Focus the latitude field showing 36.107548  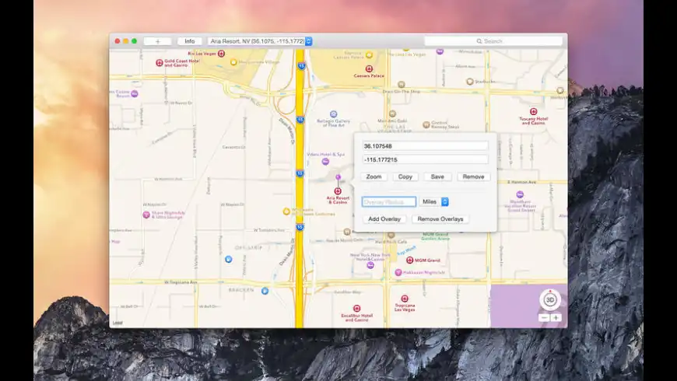click(x=426, y=146)
